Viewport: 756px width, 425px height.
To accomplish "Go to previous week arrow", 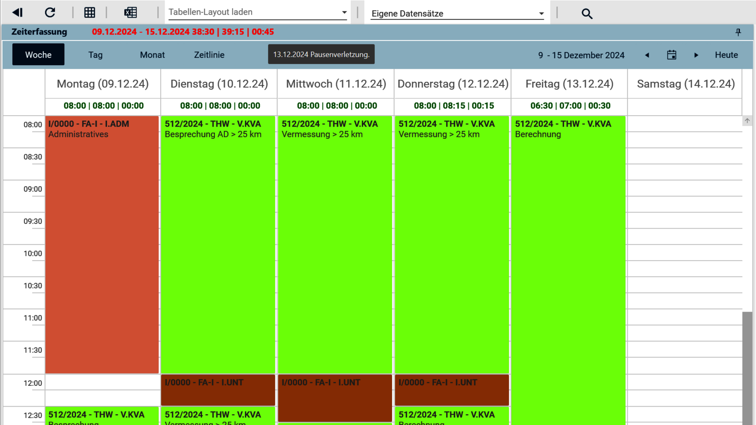I will (x=647, y=55).
